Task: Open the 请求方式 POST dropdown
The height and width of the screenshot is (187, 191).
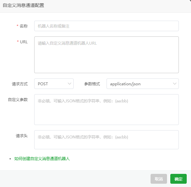Action: click(x=54, y=84)
